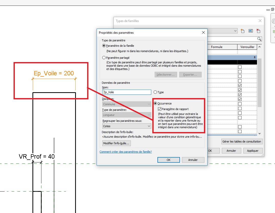This screenshot has width=275, height=213.
Task: Minimize the drawing view window
Action: tap(268, 10)
